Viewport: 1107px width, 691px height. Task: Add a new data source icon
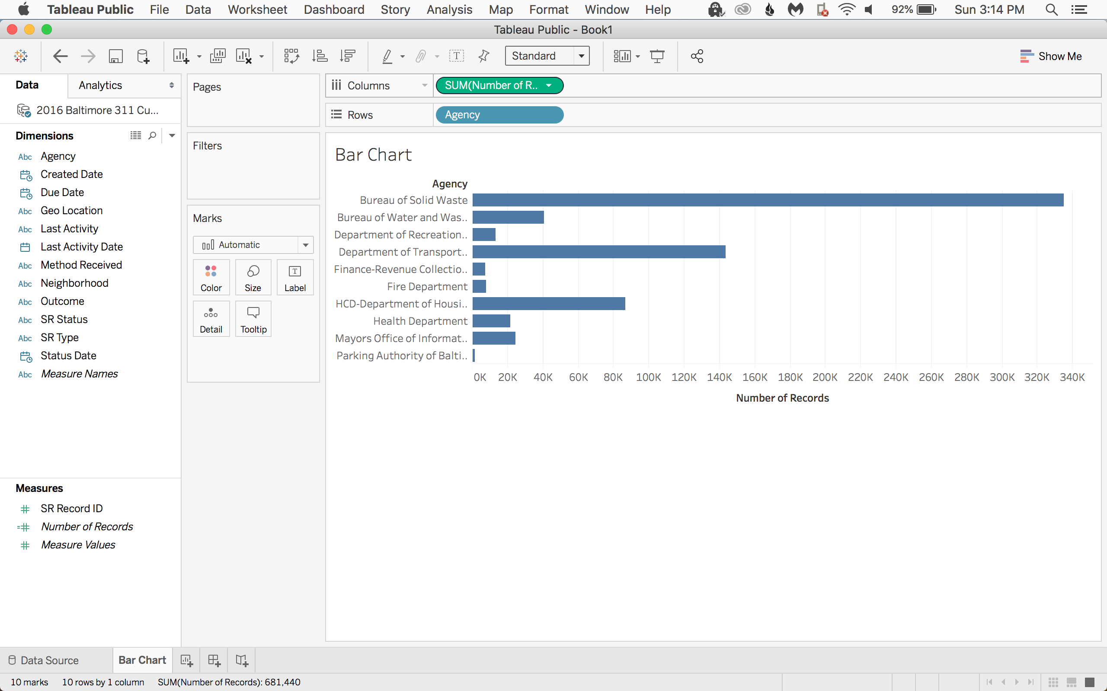click(143, 56)
